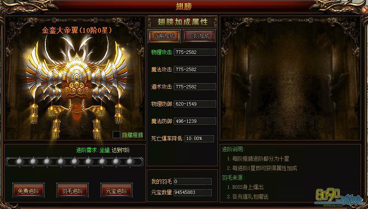Click the golden wings artwork

[x=76, y=87]
